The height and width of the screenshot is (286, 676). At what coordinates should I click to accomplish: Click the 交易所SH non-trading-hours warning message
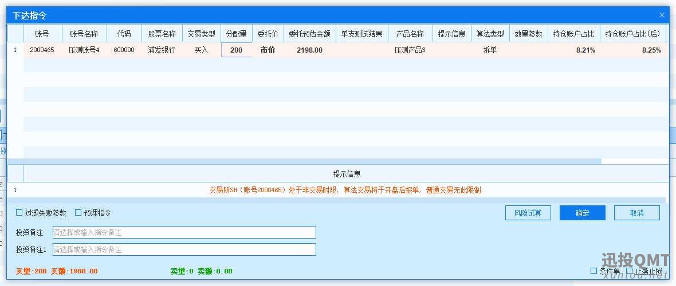click(346, 190)
